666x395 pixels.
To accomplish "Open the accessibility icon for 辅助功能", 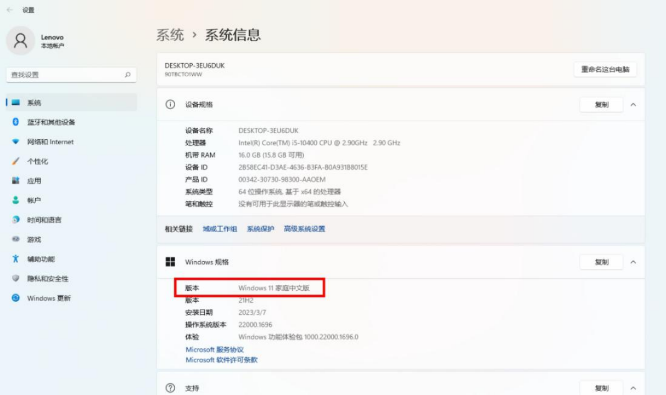I will tap(15, 259).
